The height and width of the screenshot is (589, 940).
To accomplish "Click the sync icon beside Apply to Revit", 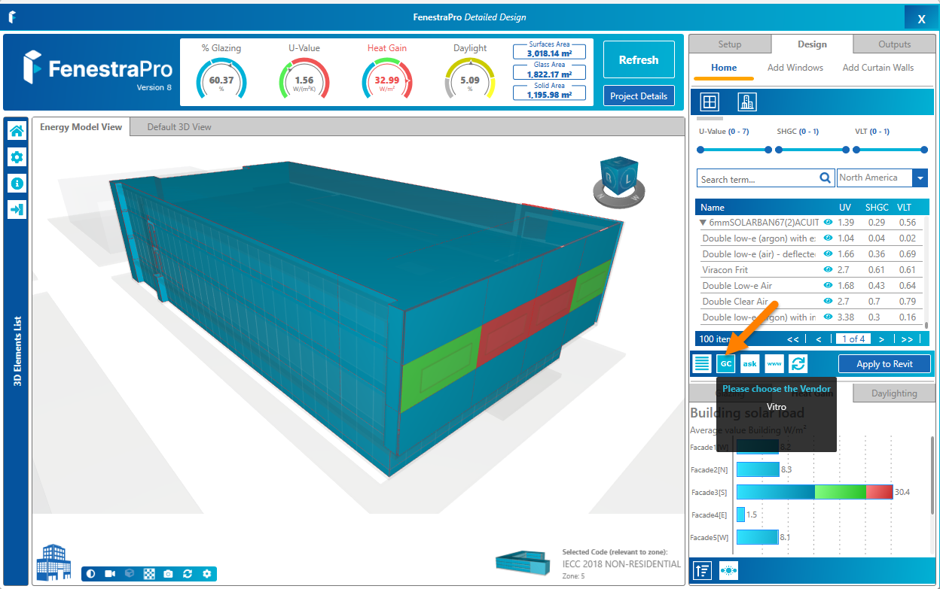I will [x=798, y=363].
